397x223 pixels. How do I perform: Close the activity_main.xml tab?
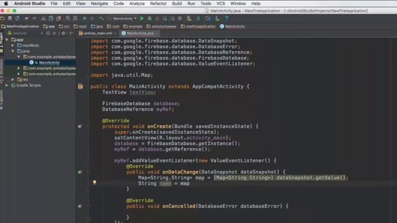coord(115,33)
